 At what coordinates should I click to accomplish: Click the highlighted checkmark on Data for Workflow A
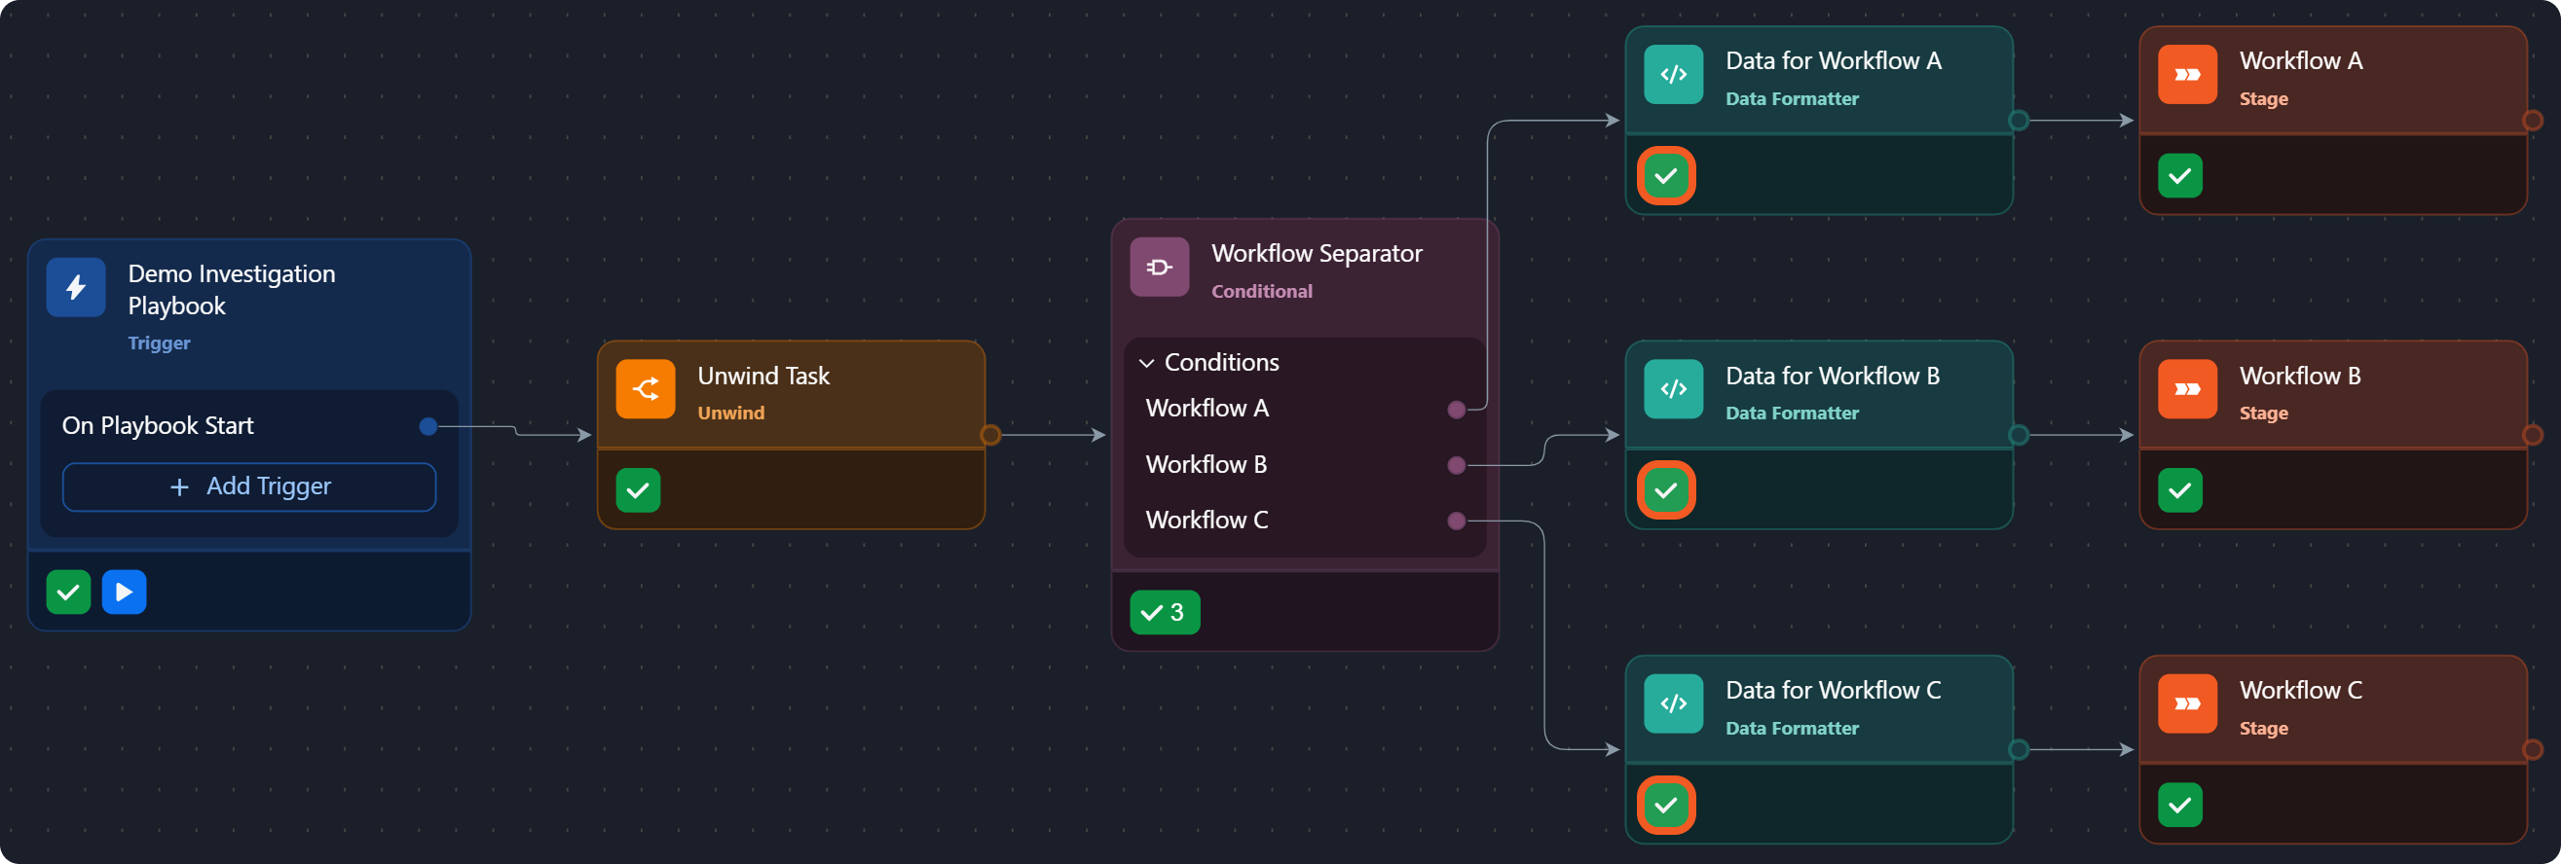[1666, 177]
